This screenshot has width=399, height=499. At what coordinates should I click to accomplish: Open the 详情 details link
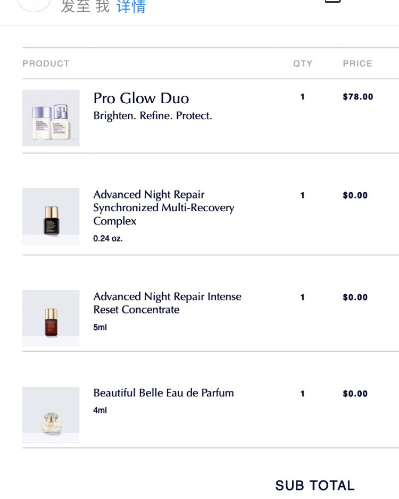pyautogui.click(x=131, y=6)
